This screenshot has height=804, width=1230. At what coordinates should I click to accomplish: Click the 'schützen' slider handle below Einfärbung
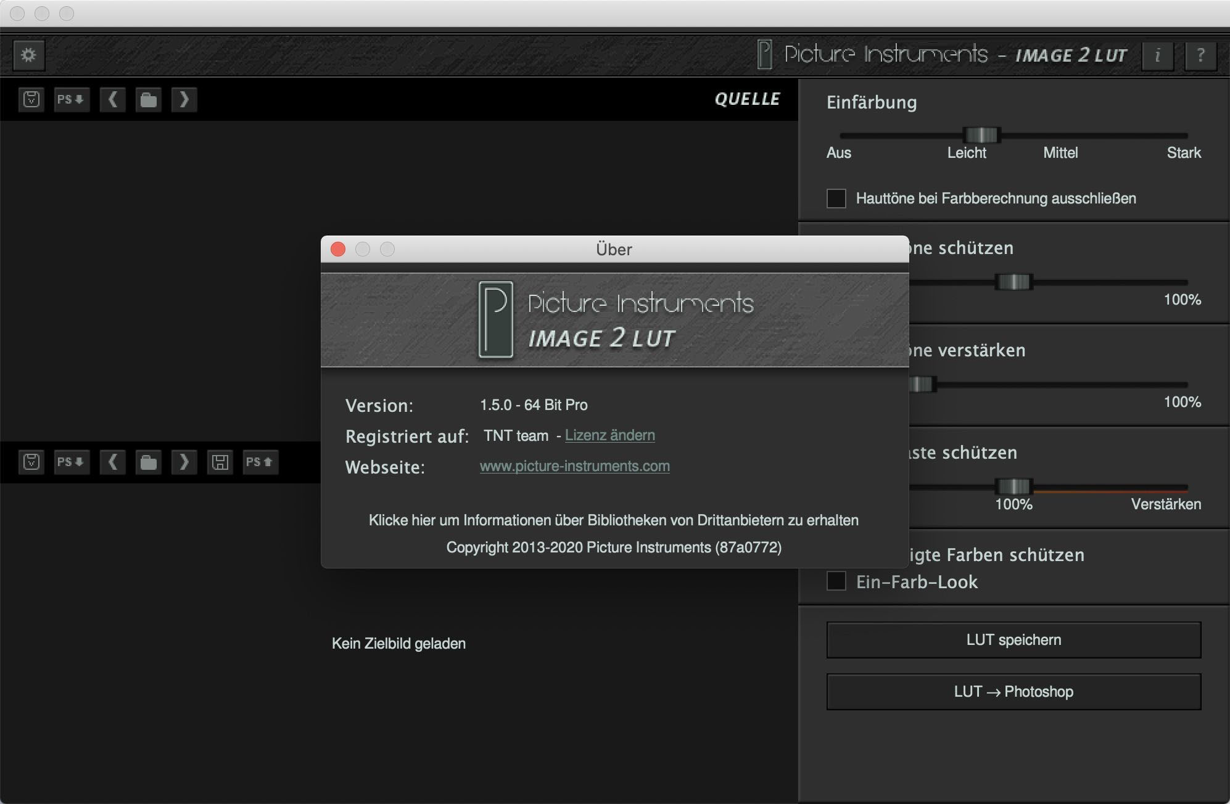coord(1014,282)
